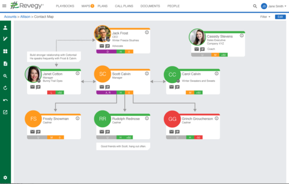The width and height of the screenshot is (289, 184).
Task: Select the pencil edit tool in sidebar
Action: pyautogui.click(x=5, y=39)
